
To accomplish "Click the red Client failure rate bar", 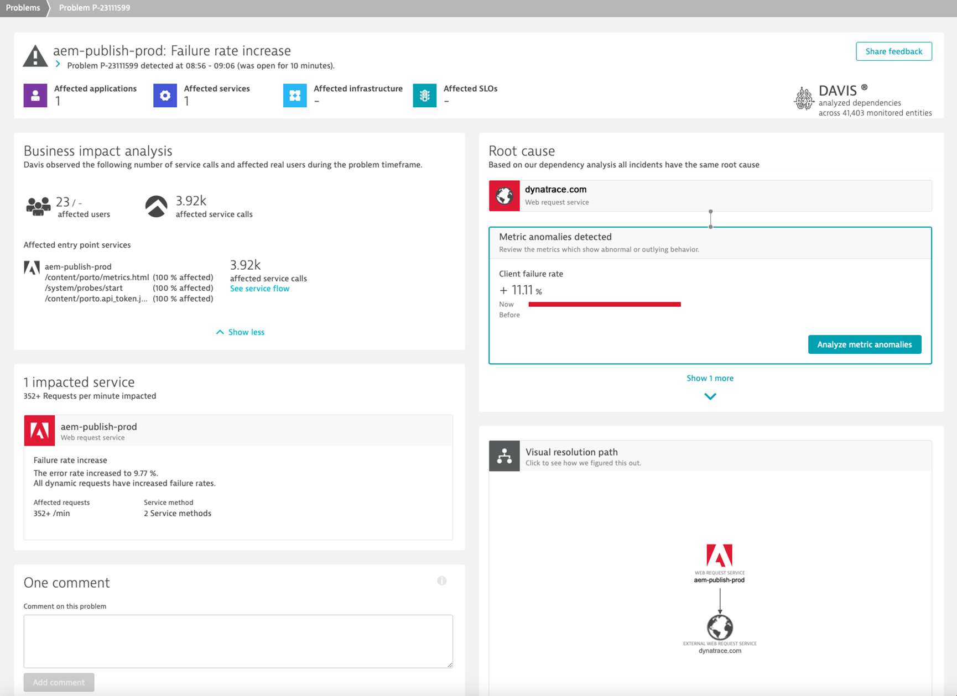I will click(604, 303).
